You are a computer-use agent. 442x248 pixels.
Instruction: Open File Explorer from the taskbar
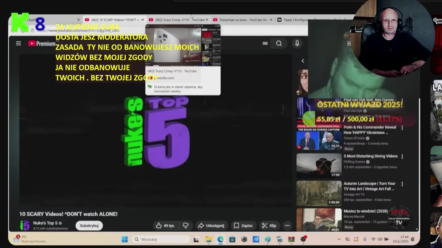coord(209,239)
